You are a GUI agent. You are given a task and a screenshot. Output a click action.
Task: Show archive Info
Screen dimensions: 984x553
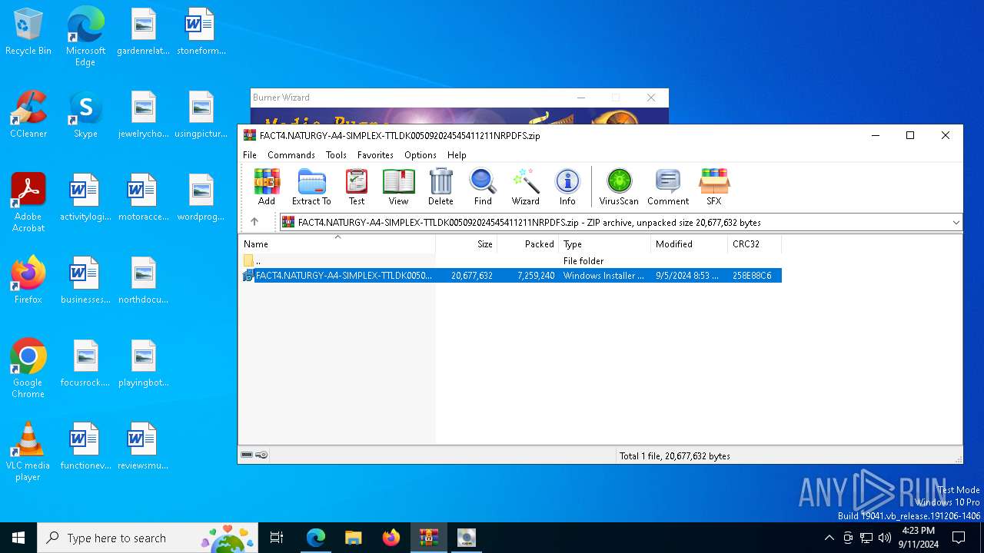[567, 187]
